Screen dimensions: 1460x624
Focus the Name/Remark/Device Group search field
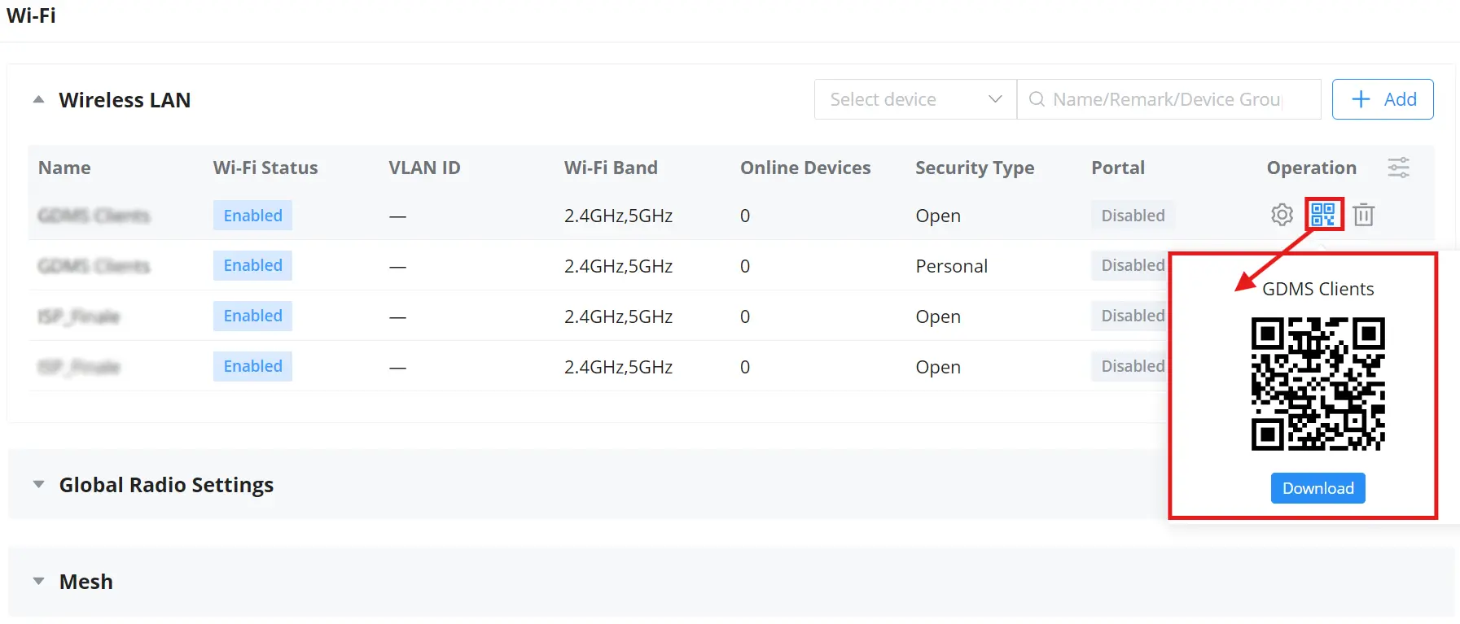[x=1168, y=99]
